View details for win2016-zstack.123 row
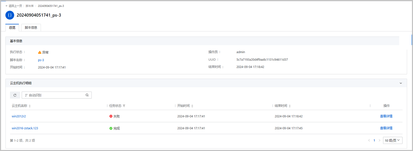The image size is (413, 151). [x=386, y=128]
